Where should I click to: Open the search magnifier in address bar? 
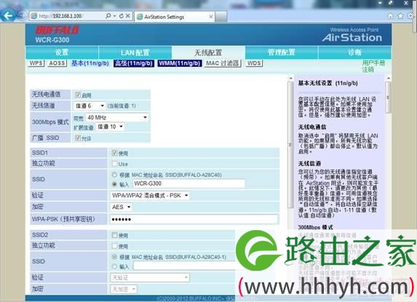pos(108,16)
